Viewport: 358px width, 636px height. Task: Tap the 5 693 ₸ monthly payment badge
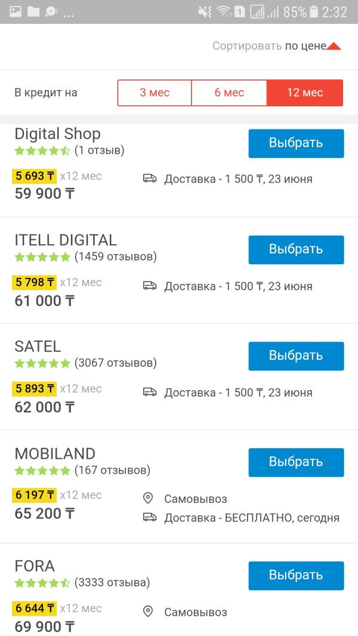[34, 176]
